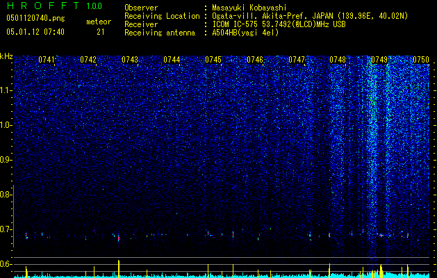Viewport: 437px width, 278px height.
Task: Click the 0.6 kHz axis label
Action: click(x=6, y=264)
